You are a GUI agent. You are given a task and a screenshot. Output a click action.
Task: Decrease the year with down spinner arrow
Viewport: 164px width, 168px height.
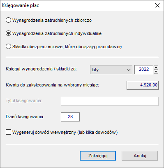[x=156, y=72]
